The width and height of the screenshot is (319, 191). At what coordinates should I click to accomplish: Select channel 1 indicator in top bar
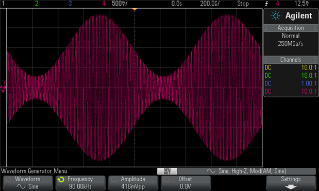pos(3,4)
